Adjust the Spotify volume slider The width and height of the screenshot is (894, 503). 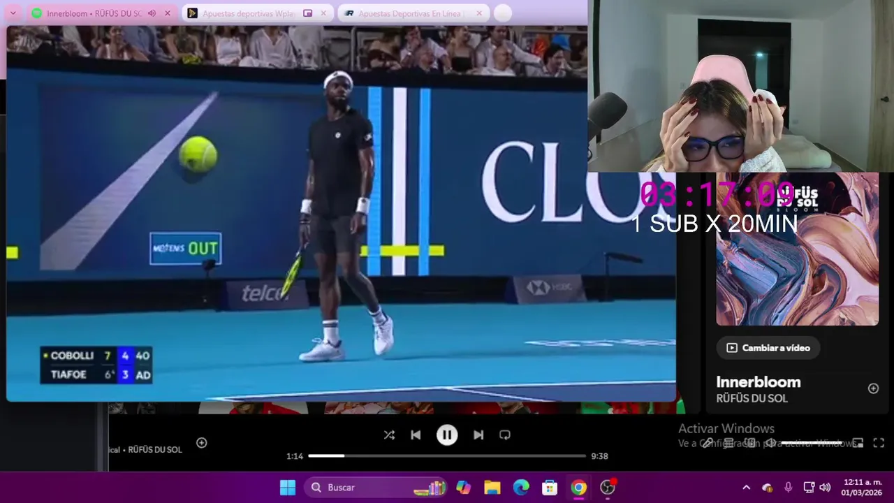pos(812,443)
